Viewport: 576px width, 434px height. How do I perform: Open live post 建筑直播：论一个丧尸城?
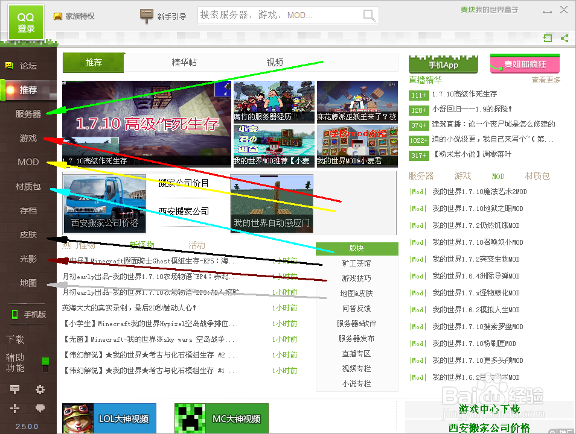point(493,124)
